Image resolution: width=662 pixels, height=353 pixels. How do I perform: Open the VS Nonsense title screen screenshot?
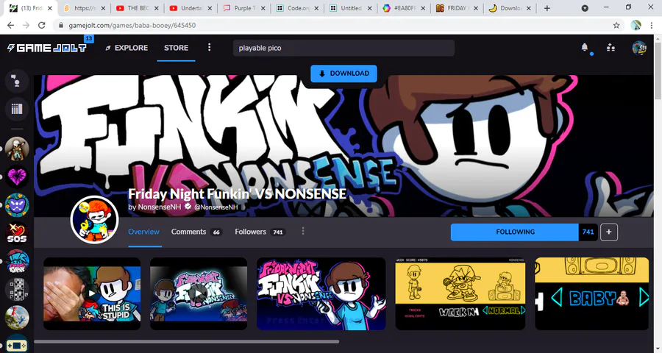pyautogui.click(x=321, y=294)
